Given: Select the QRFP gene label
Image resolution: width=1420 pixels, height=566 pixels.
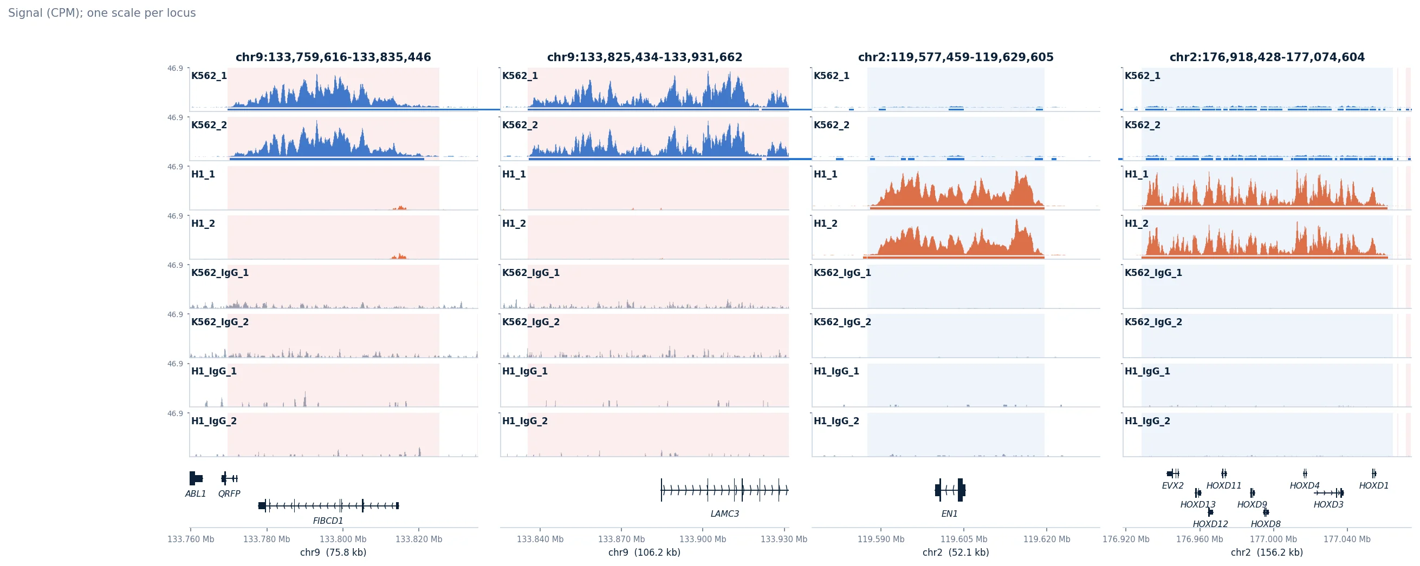Looking at the screenshot, I should pyautogui.click(x=229, y=494).
